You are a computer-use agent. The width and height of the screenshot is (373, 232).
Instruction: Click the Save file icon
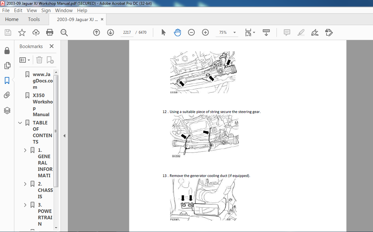click(x=8, y=32)
